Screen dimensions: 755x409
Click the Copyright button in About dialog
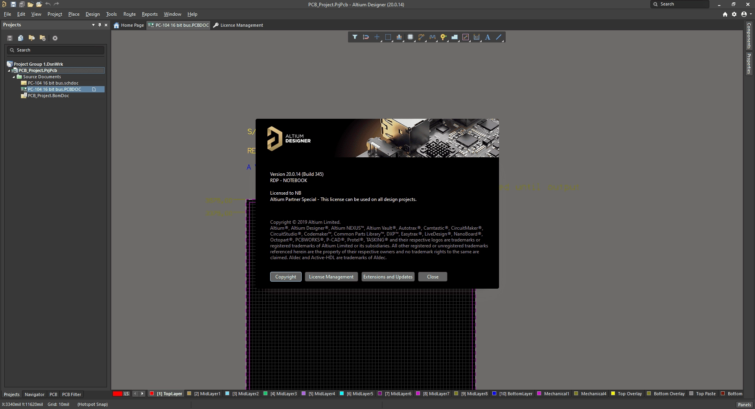286,277
